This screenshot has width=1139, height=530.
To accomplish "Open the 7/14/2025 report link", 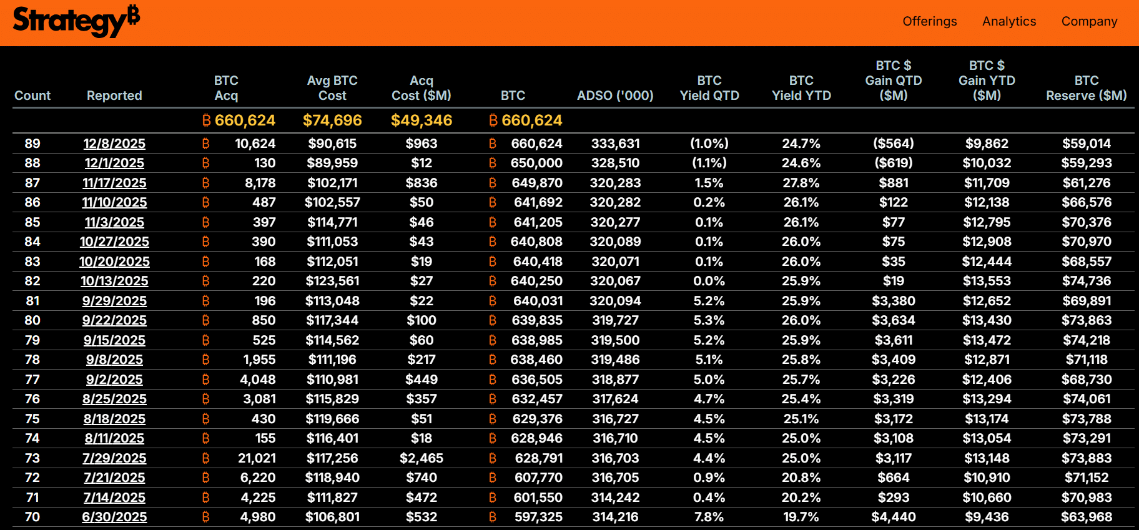I will click(x=114, y=498).
